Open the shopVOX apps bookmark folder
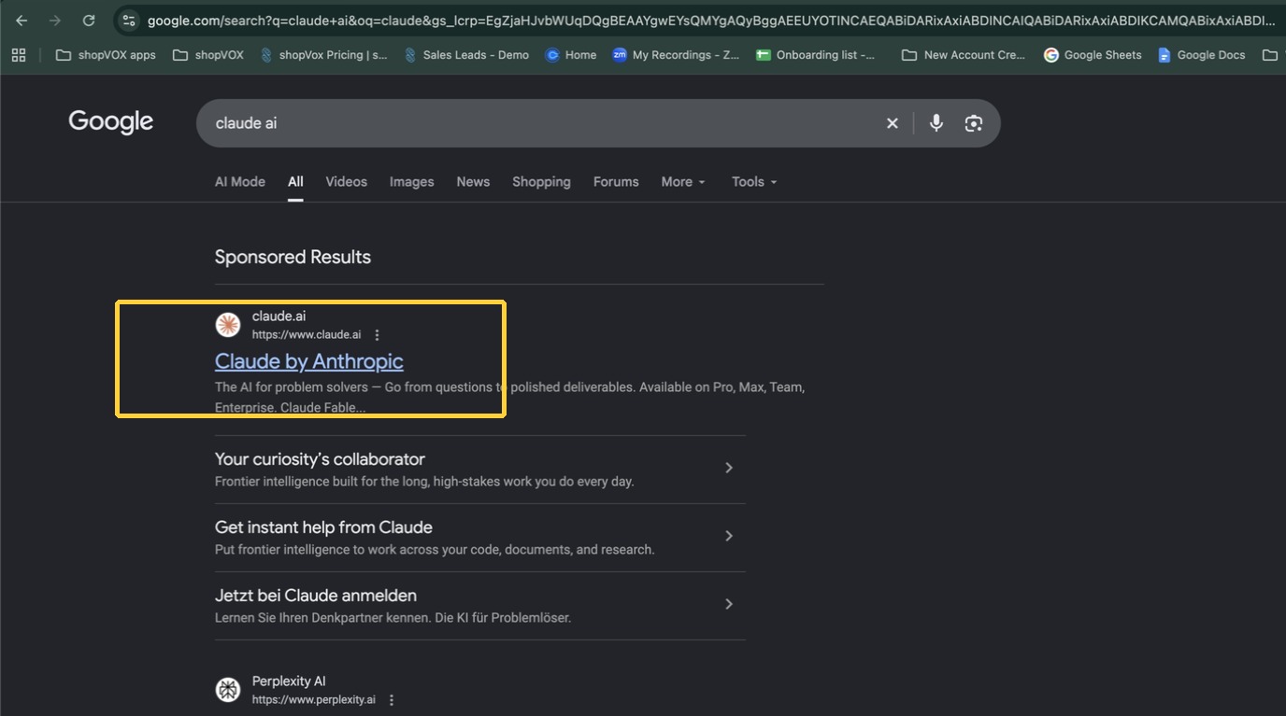This screenshot has width=1286, height=716. pos(106,55)
